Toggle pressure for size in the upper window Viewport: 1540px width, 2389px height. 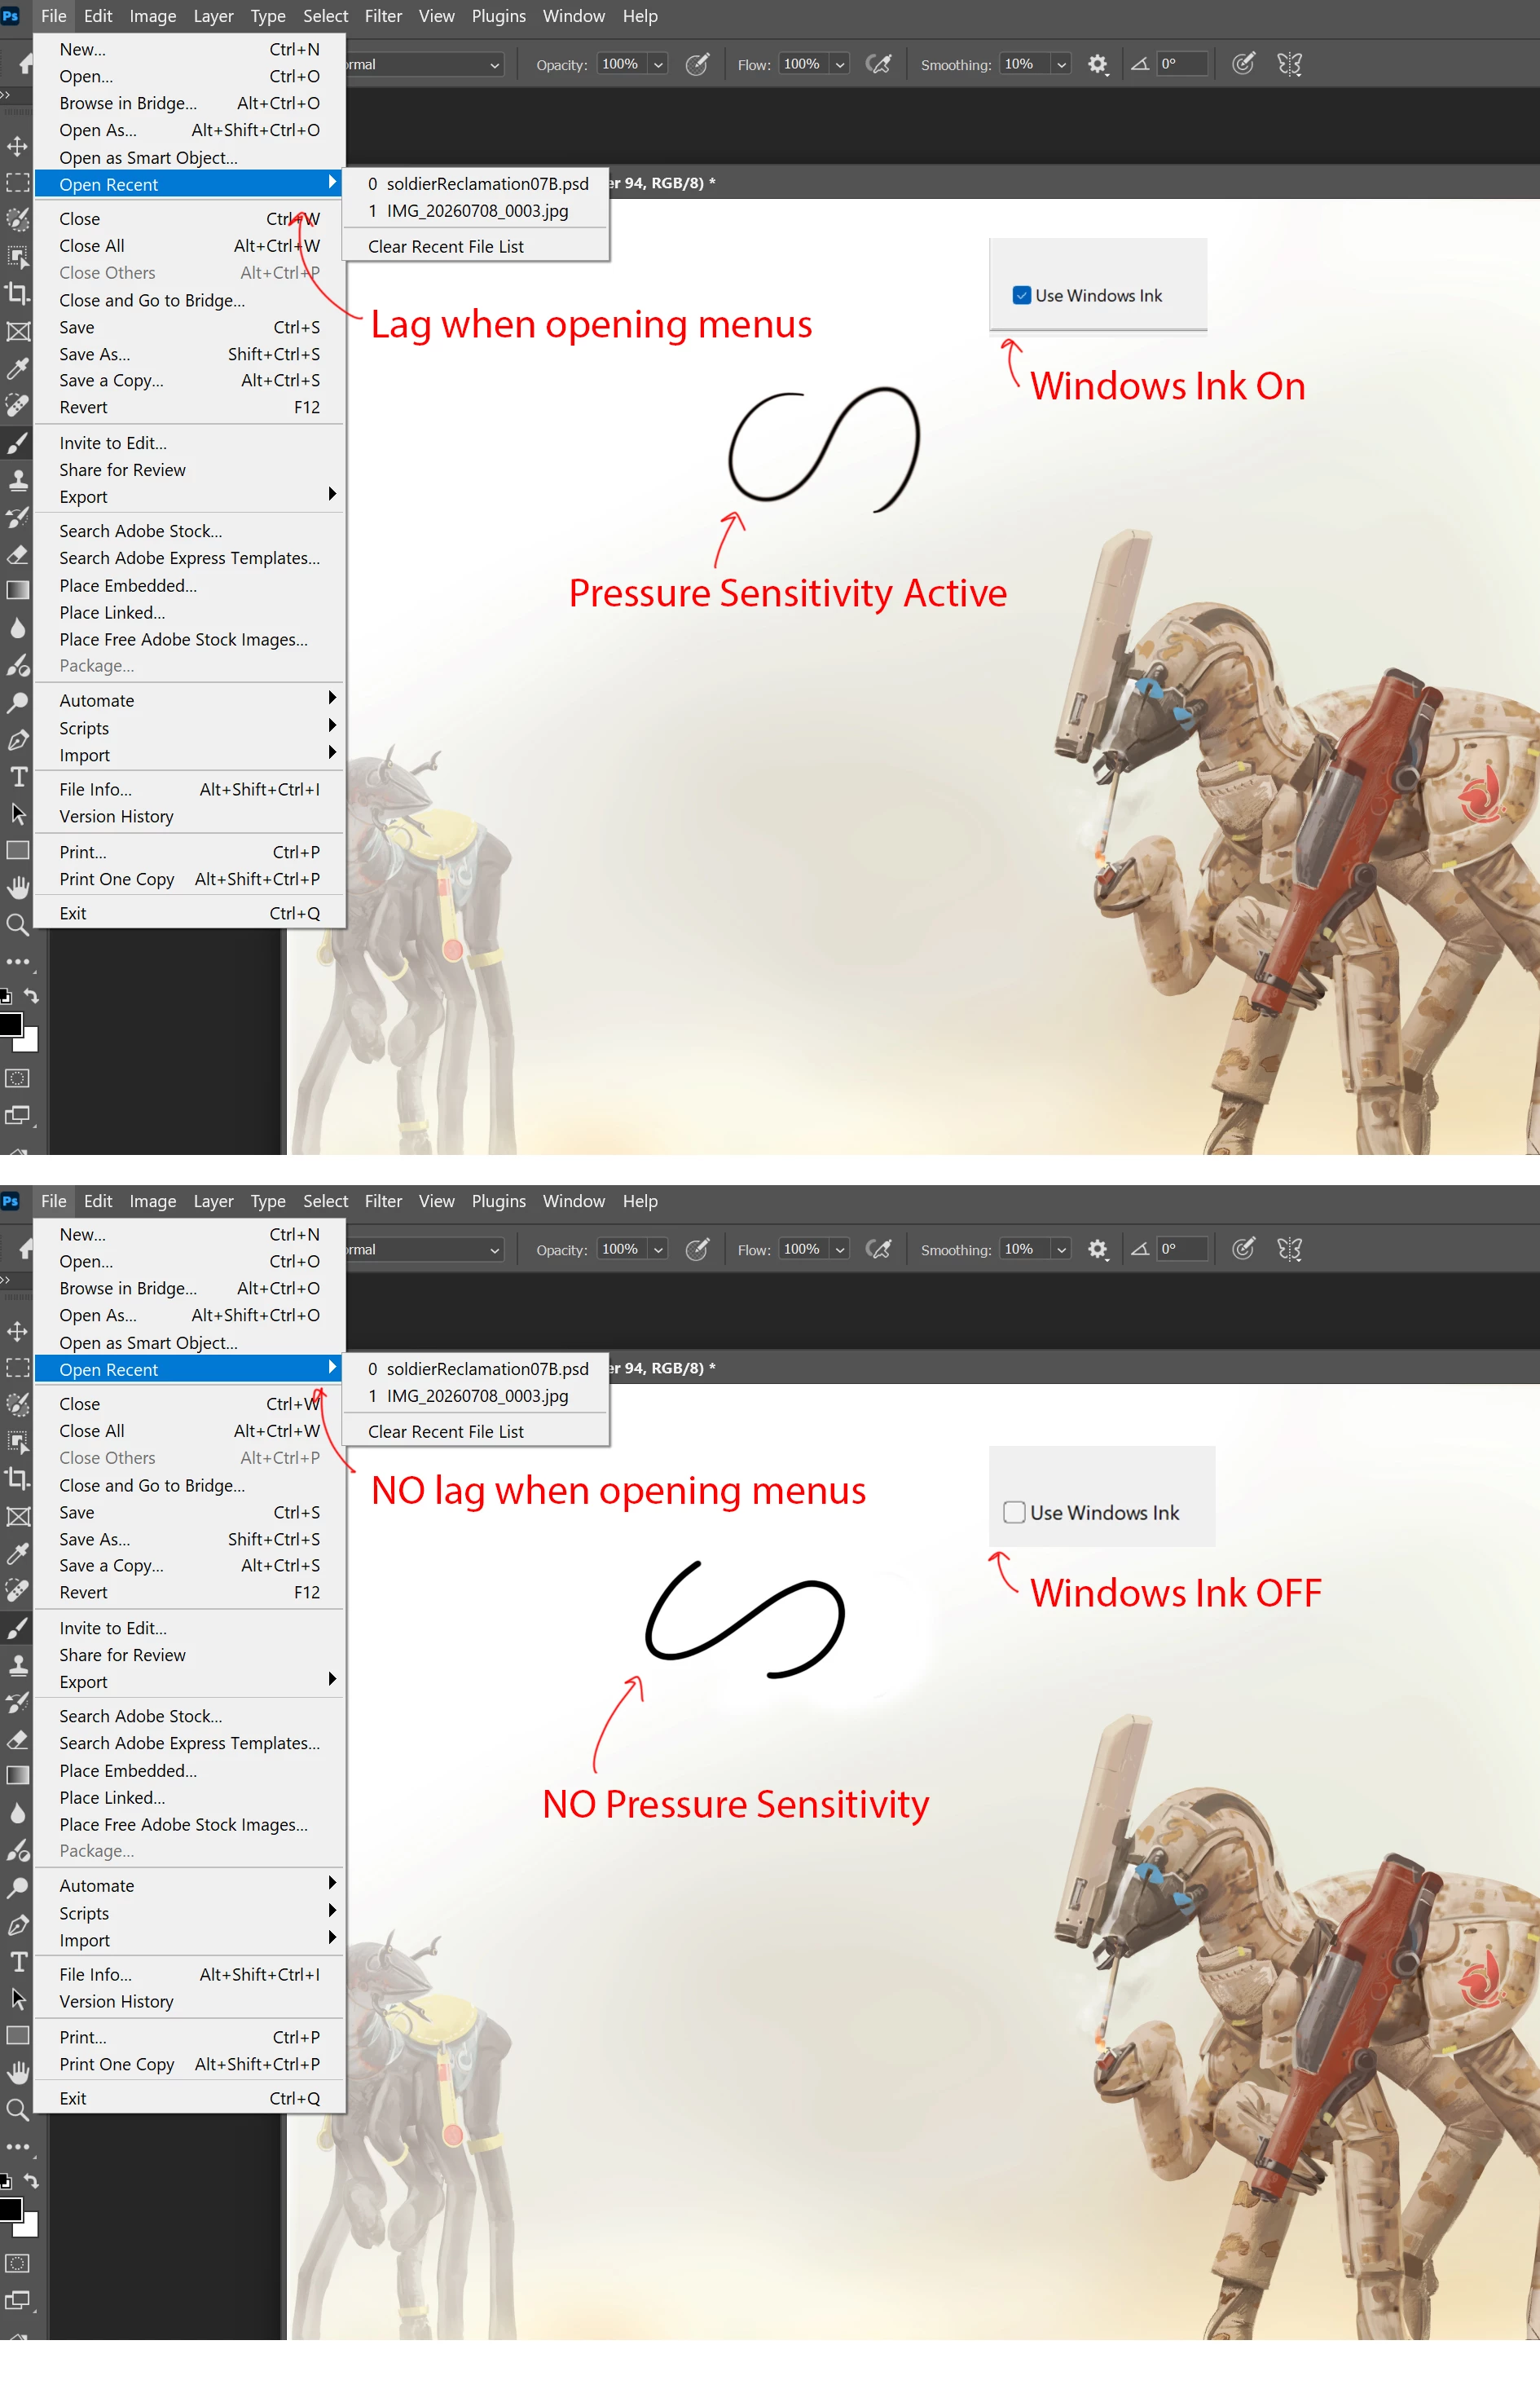point(1243,64)
